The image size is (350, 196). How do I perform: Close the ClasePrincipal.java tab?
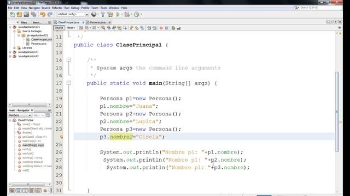coord(83,22)
